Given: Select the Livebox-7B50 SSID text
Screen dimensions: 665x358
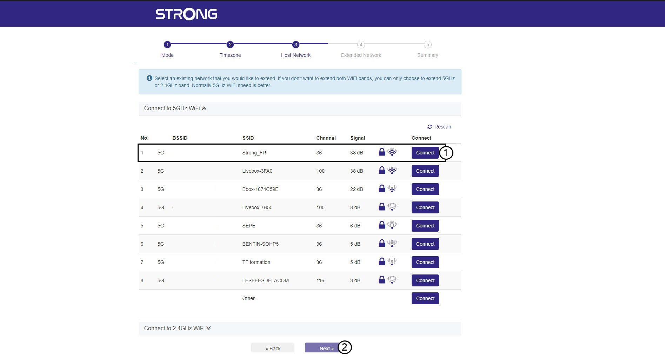Looking at the screenshot, I should point(257,207).
